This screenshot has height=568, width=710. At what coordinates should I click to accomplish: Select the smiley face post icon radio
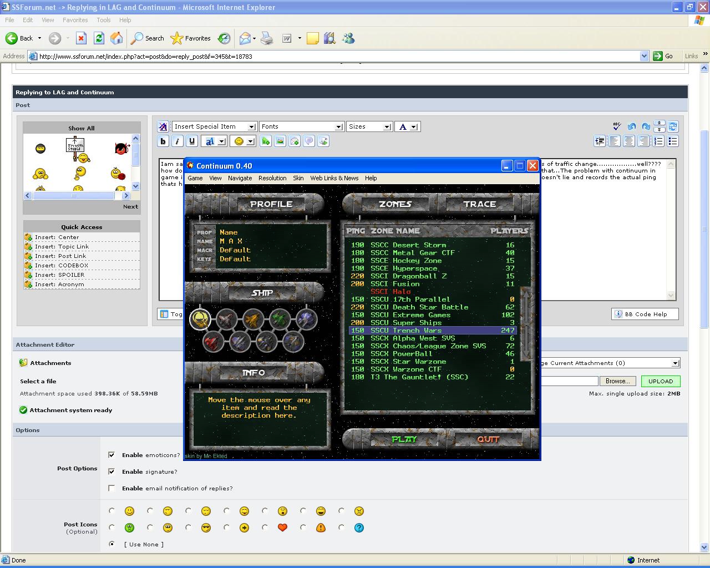(x=112, y=511)
